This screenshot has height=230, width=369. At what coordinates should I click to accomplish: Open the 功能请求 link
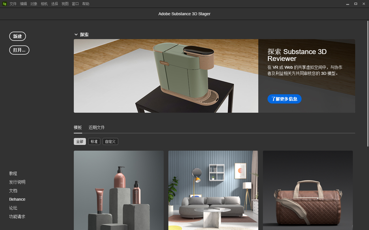coord(17,216)
